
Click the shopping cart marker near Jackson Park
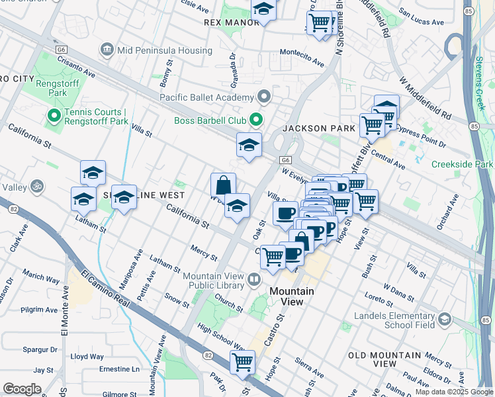373,124
